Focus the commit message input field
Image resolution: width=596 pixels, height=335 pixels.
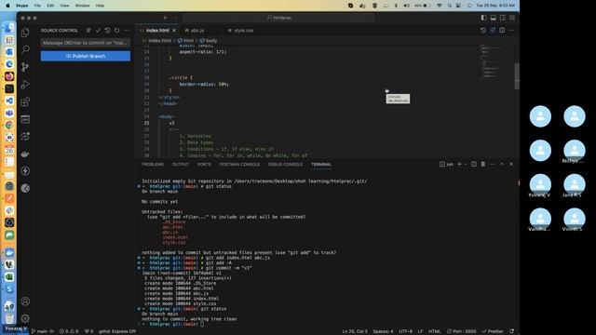point(86,43)
